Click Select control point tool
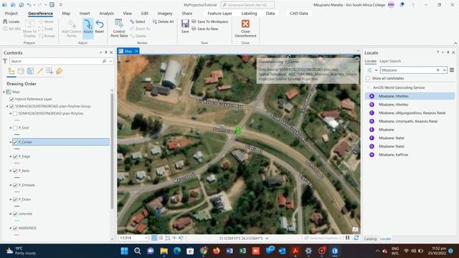This screenshot has height=258, width=459. [x=137, y=21]
